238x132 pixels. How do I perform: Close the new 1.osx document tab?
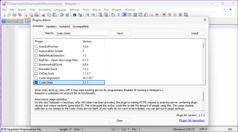22,21
